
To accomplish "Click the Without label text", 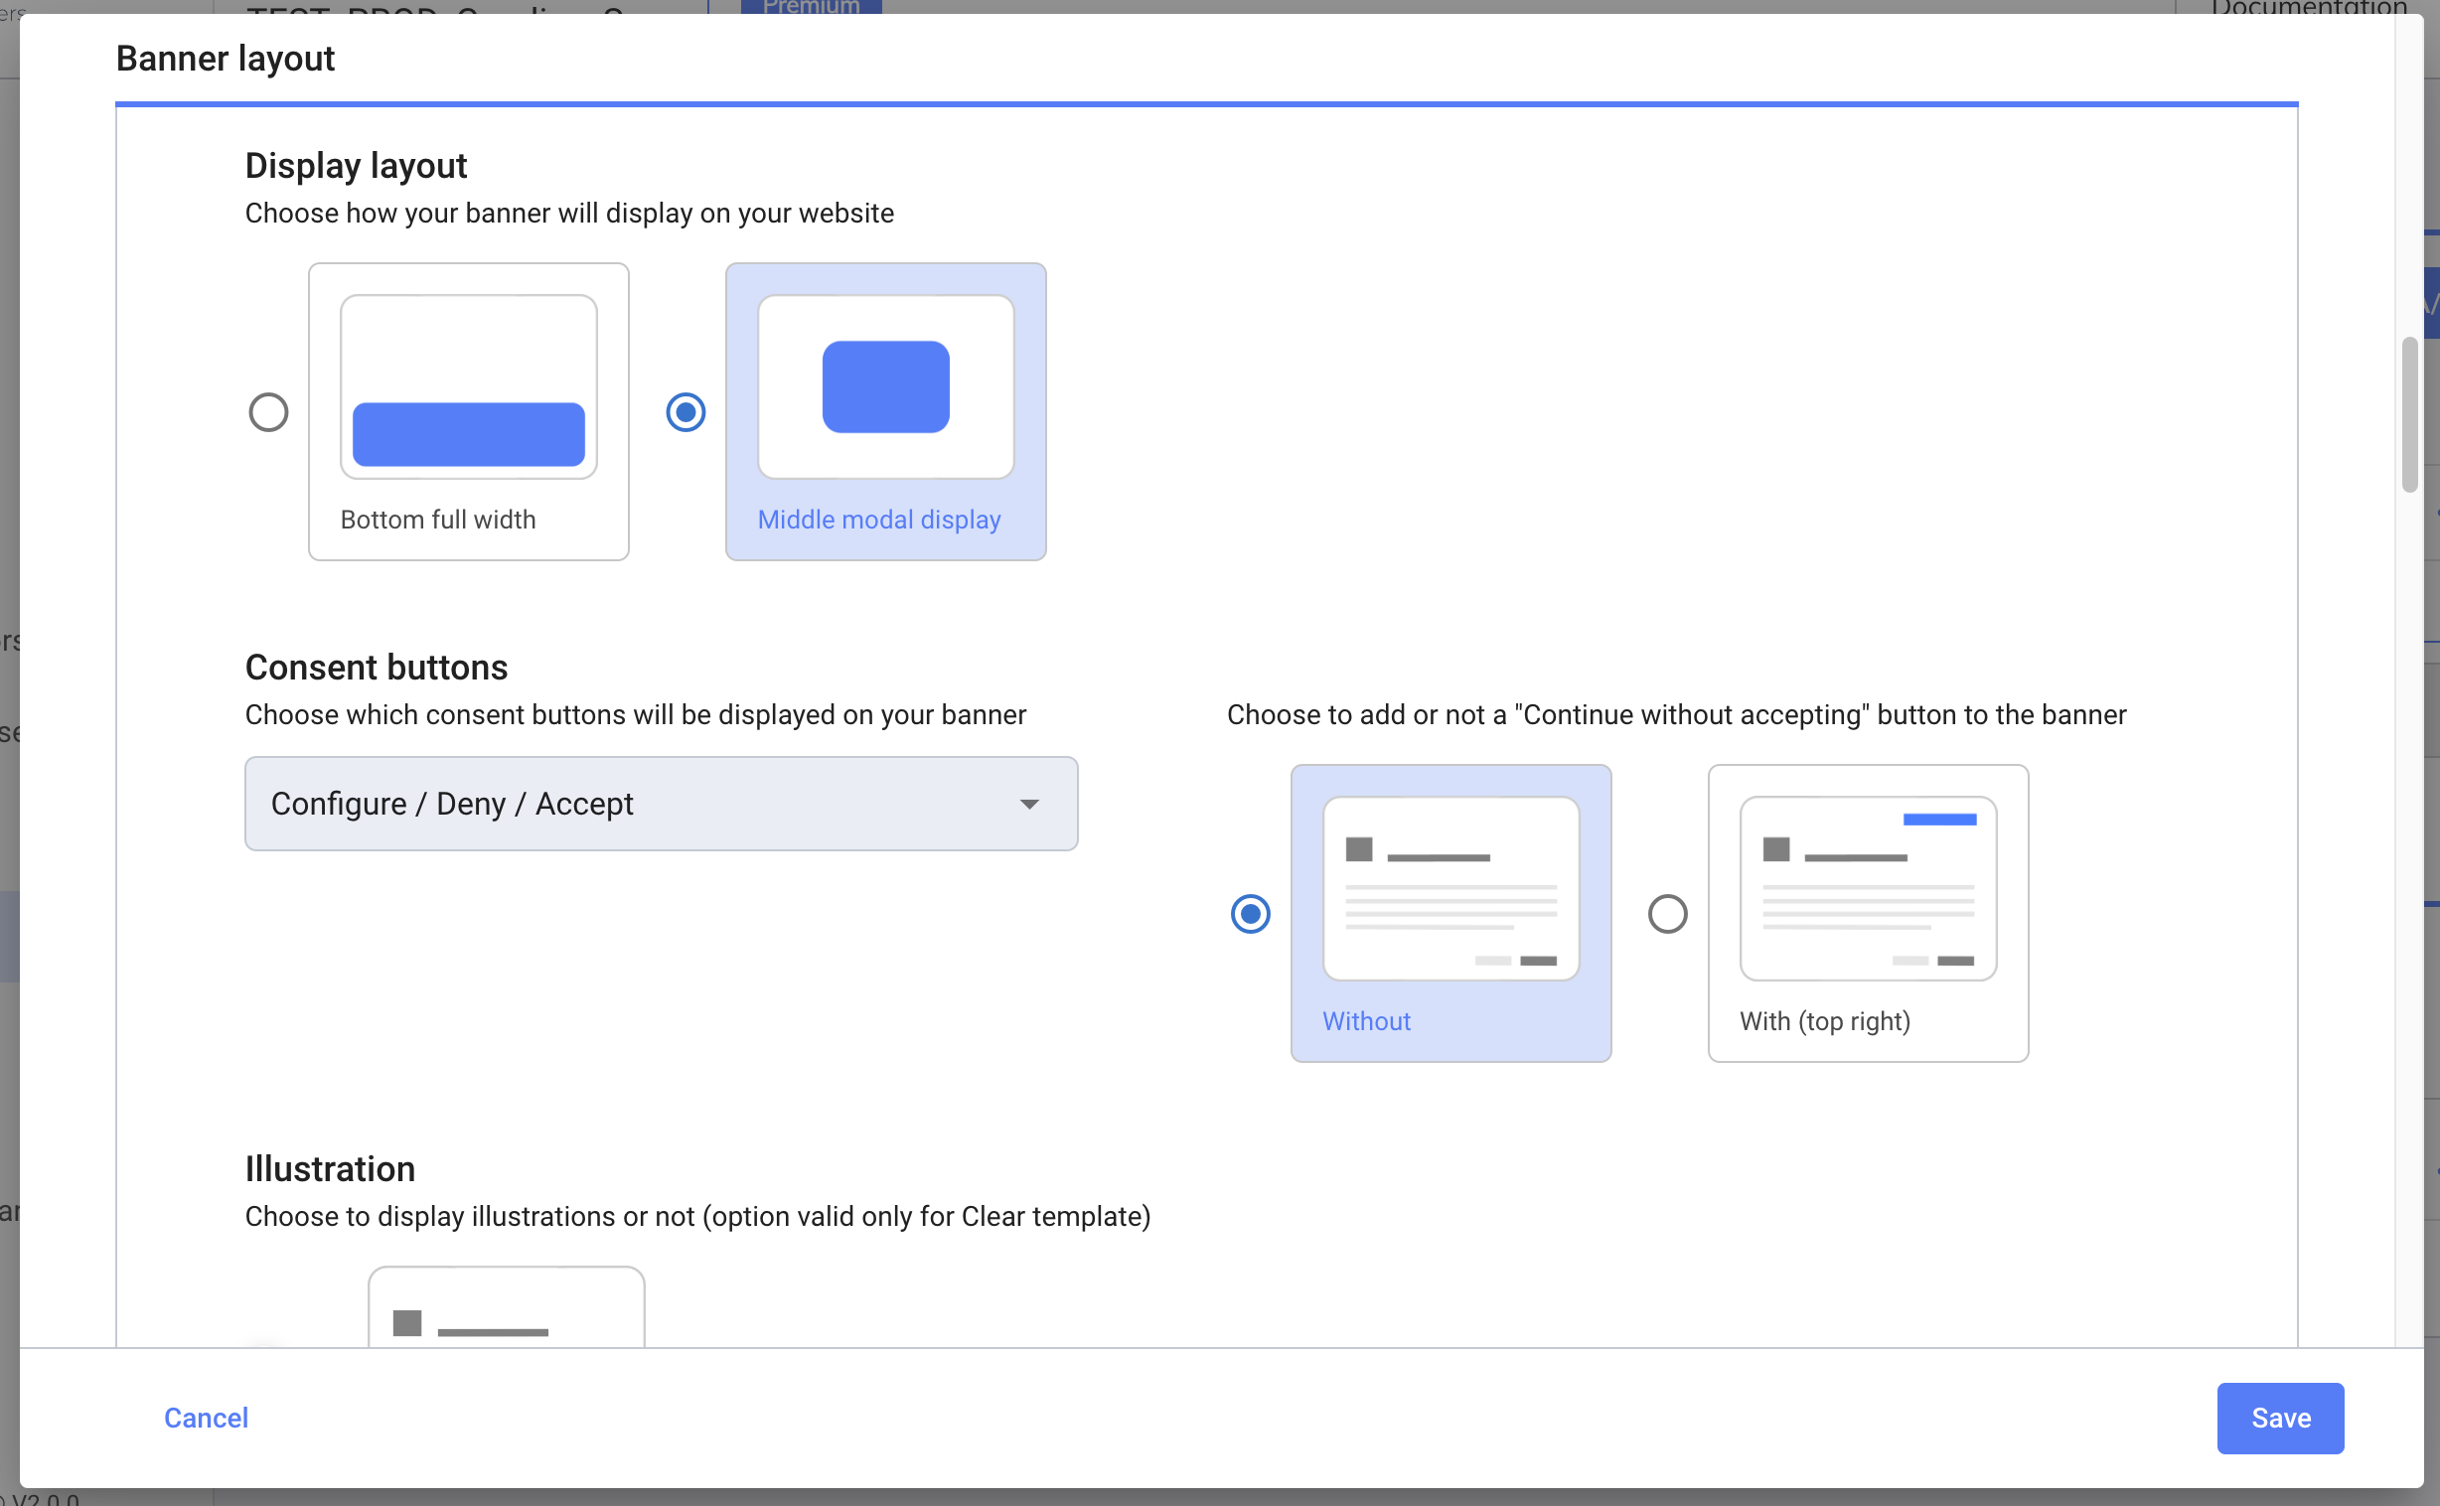I will coord(1365,1021).
